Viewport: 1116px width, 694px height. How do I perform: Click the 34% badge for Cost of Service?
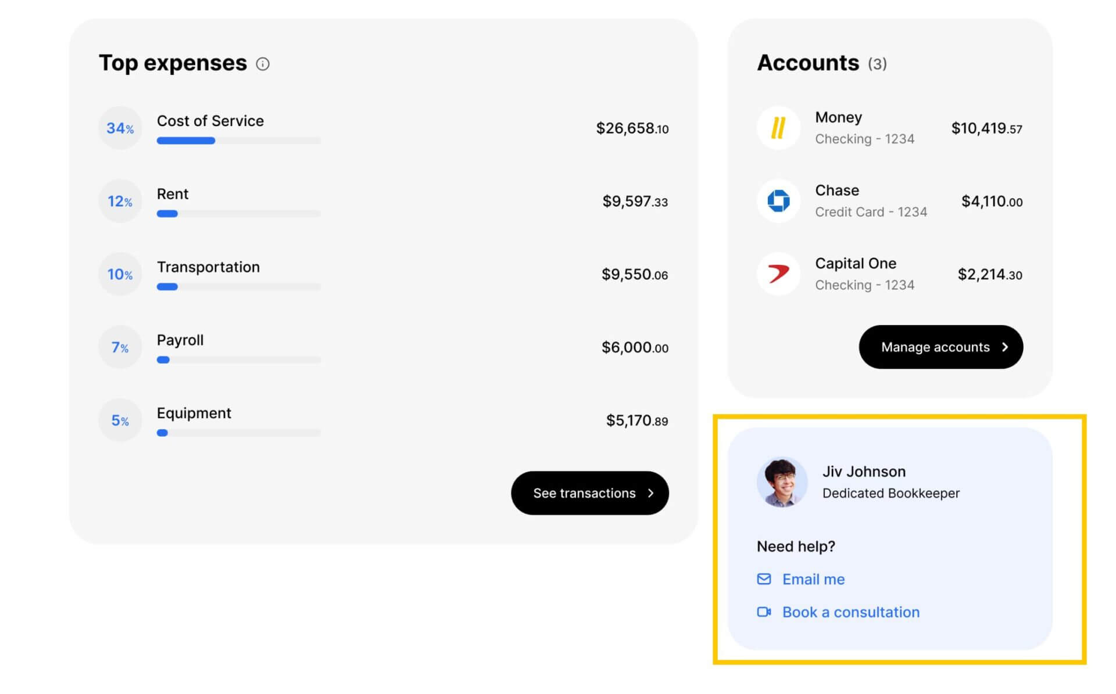[x=120, y=128]
